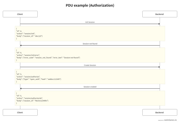180x124 pixels.
Task: Click the Client actor box in diagram header
Action: tap(20, 14)
